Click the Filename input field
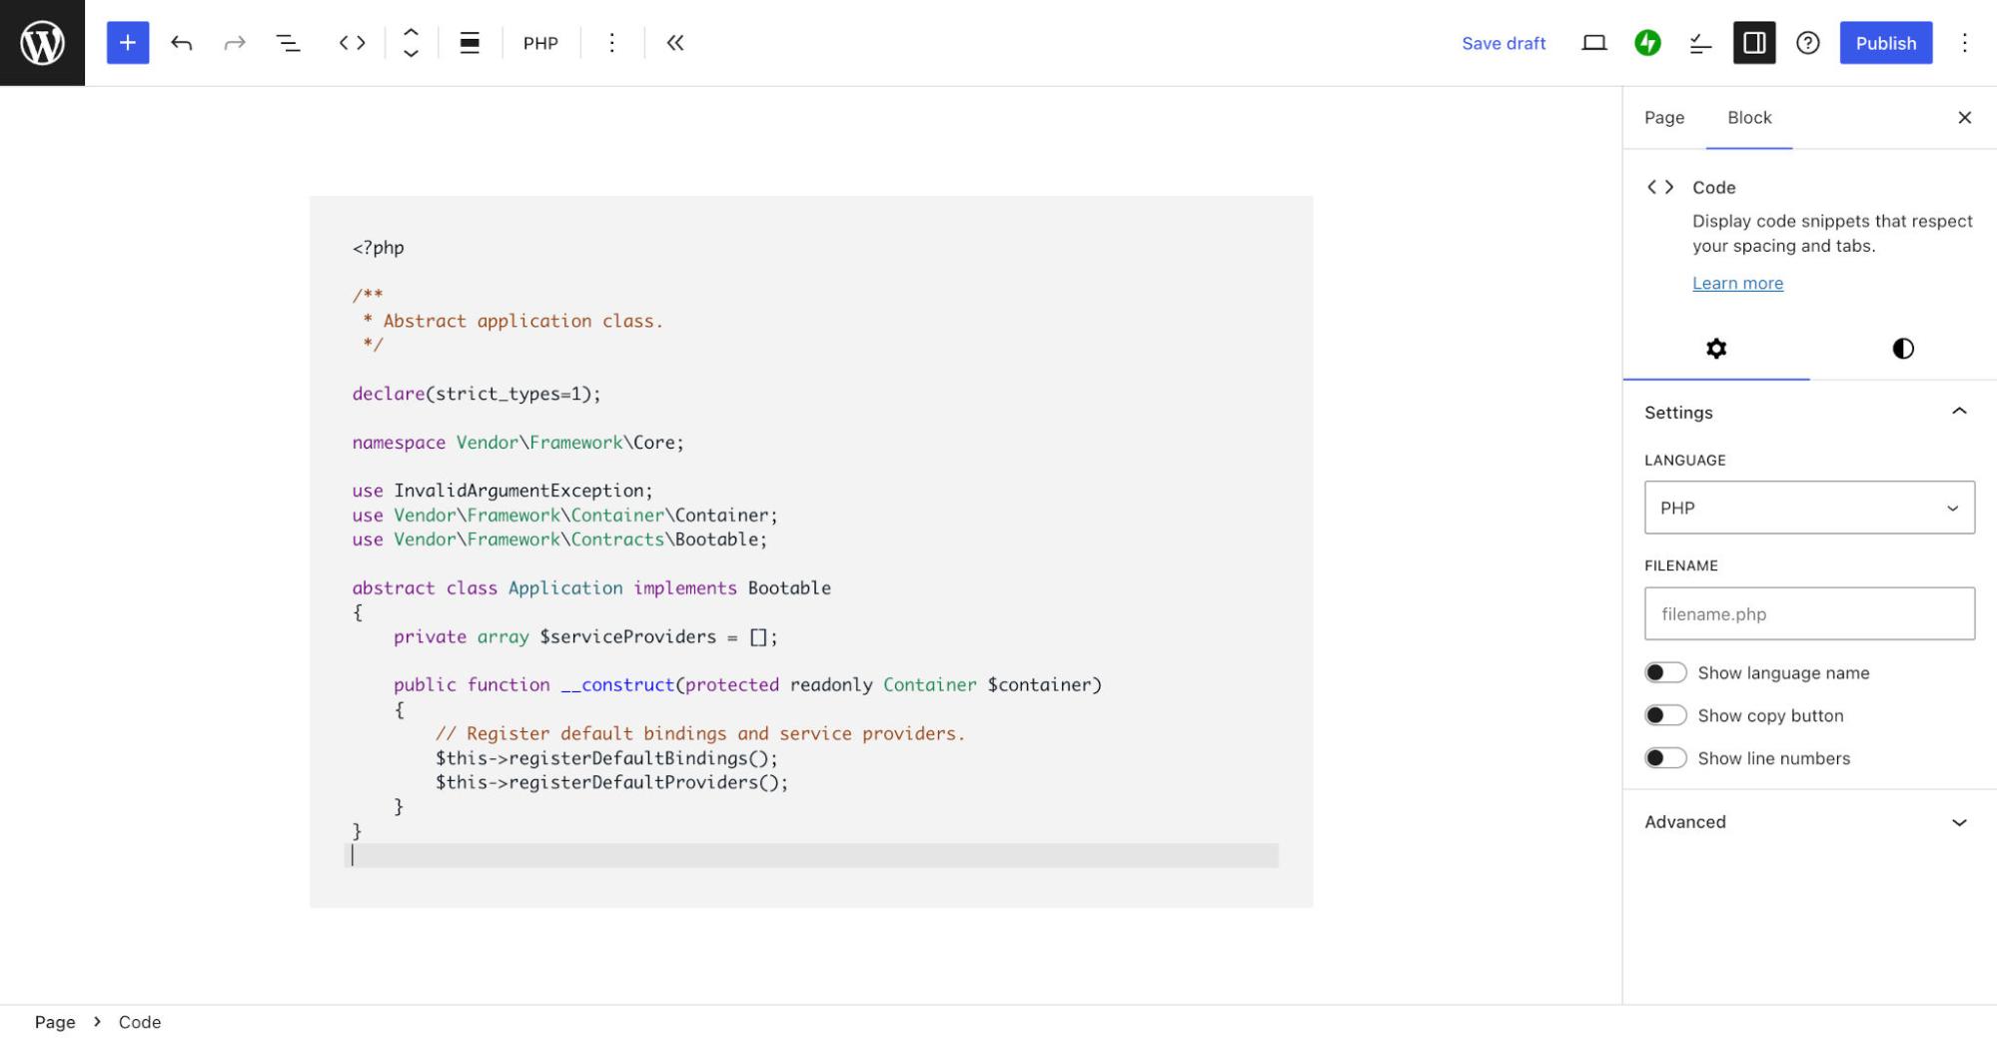The width and height of the screenshot is (1997, 1038). coord(1808,613)
